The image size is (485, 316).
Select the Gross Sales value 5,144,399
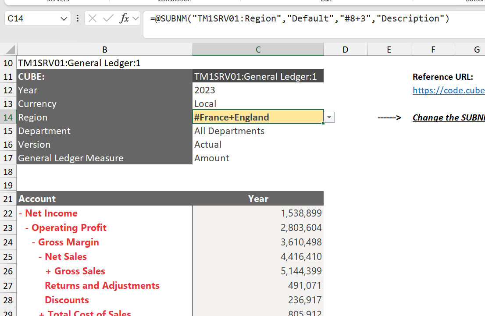258,271
